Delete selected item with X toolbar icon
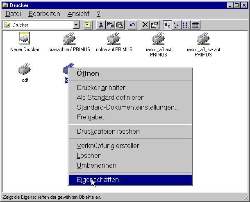 [145, 25]
